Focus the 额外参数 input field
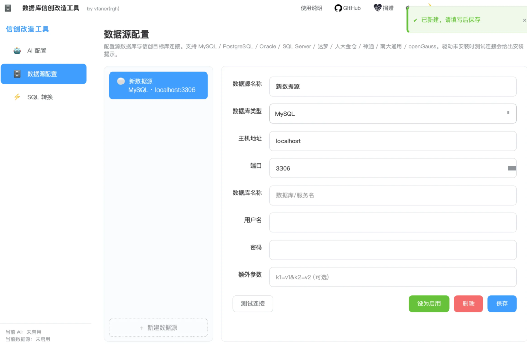Viewport: 527px width, 347px height. pyautogui.click(x=393, y=277)
